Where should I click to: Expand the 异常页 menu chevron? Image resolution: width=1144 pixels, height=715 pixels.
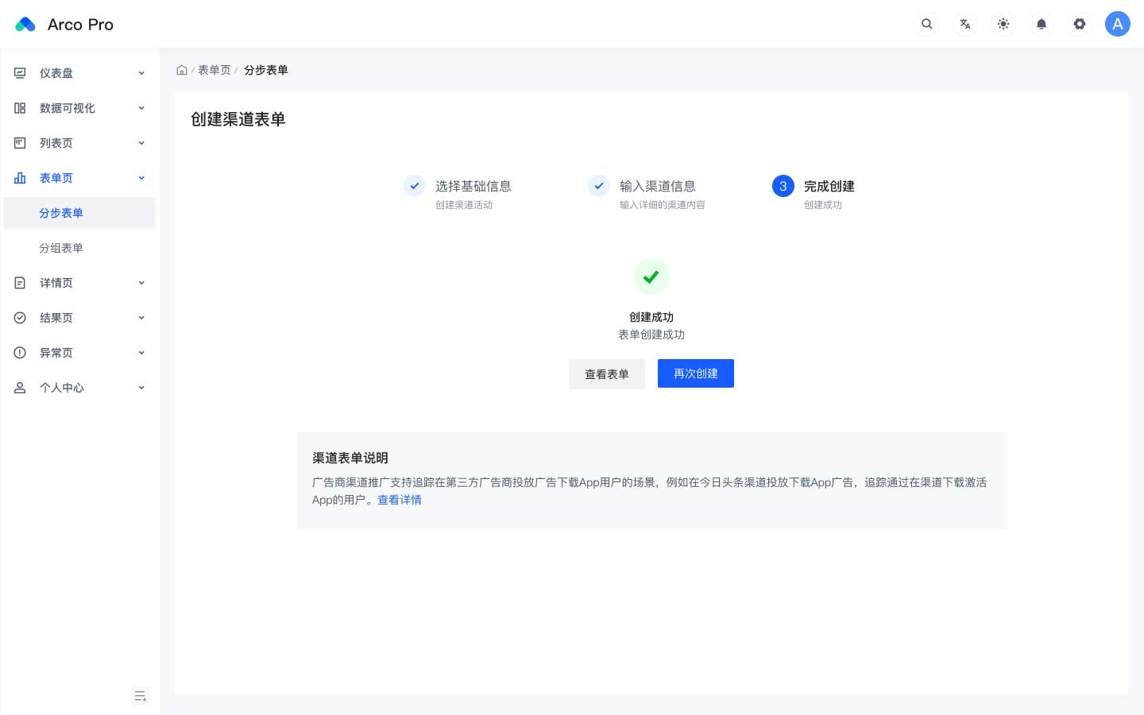coord(141,353)
